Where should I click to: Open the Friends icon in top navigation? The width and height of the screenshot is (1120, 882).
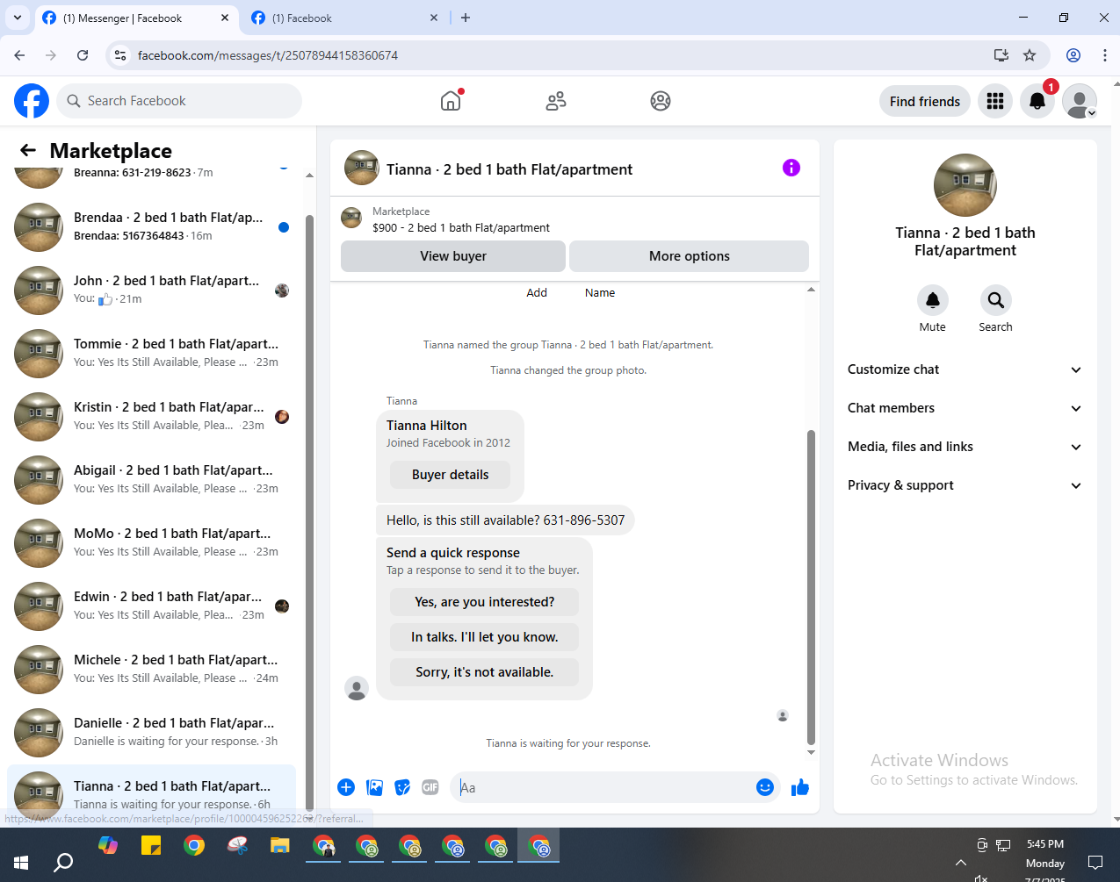coord(556,101)
